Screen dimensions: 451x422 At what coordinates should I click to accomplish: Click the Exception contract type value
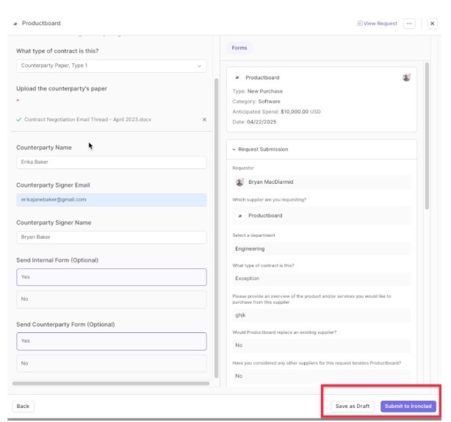click(x=247, y=279)
